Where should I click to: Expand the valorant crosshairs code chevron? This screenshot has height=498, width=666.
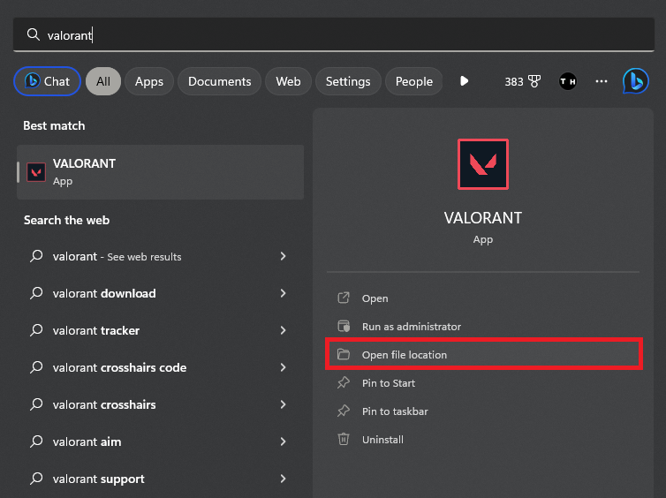[283, 367]
